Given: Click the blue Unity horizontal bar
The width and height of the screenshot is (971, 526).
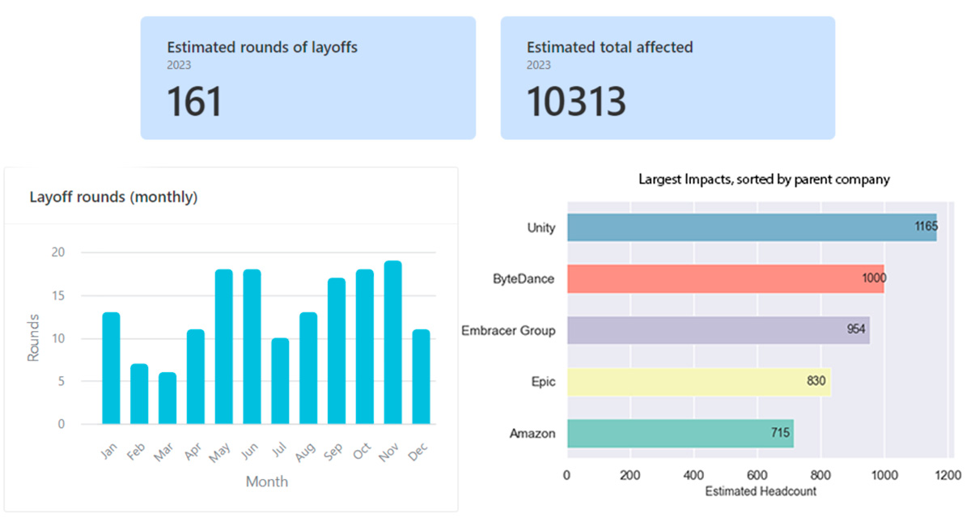Looking at the screenshot, I should tap(752, 227).
